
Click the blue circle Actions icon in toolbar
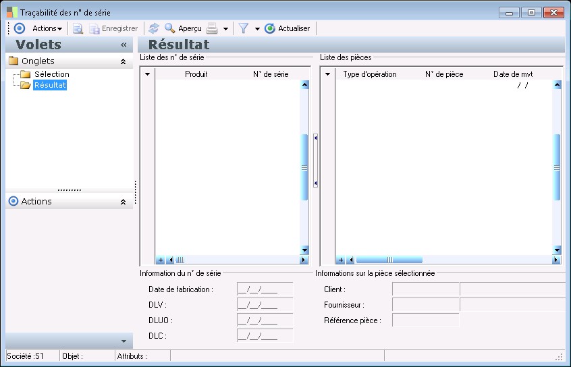[20, 28]
